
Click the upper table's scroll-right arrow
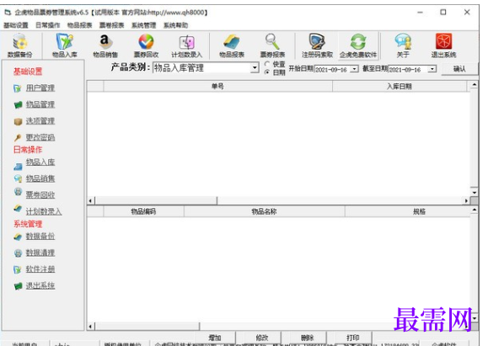click(466, 201)
